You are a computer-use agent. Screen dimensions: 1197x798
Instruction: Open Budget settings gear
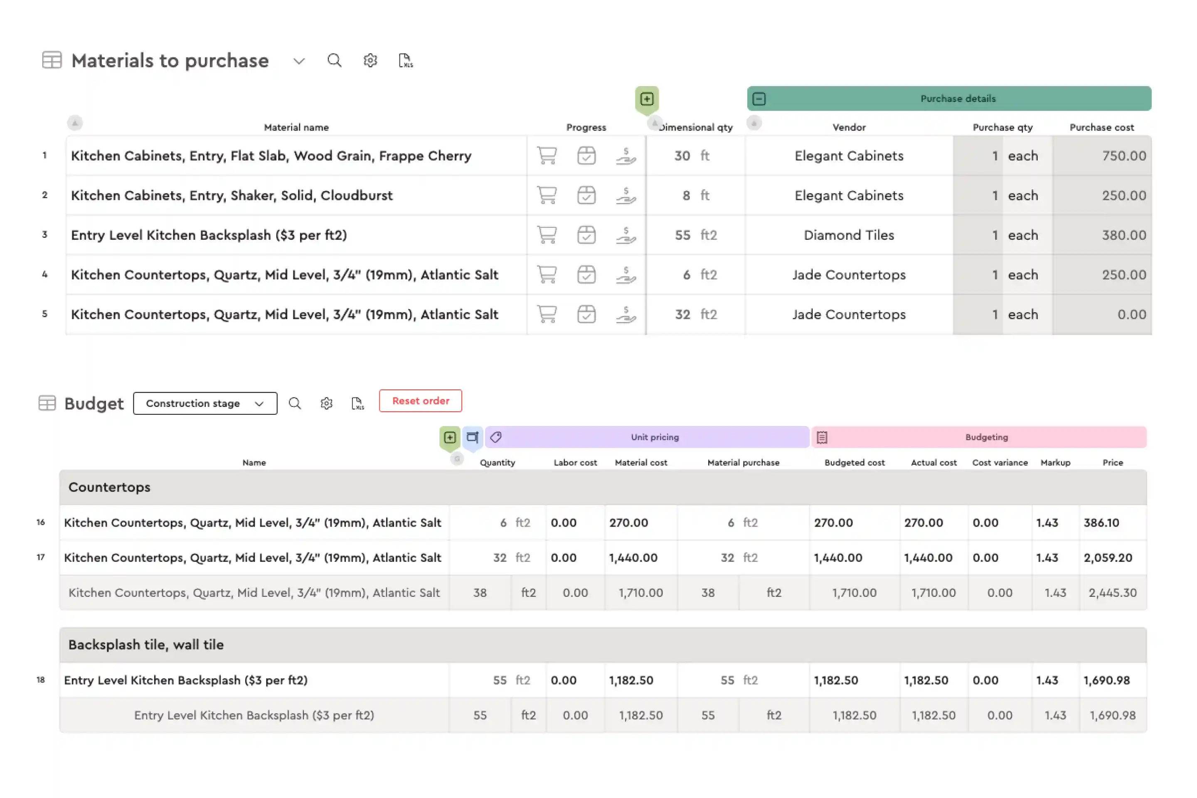pyautogui.click(x=326, y=404)
